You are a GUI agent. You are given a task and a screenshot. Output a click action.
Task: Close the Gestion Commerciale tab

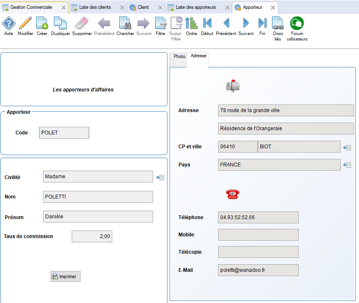(x=64, y=8)
